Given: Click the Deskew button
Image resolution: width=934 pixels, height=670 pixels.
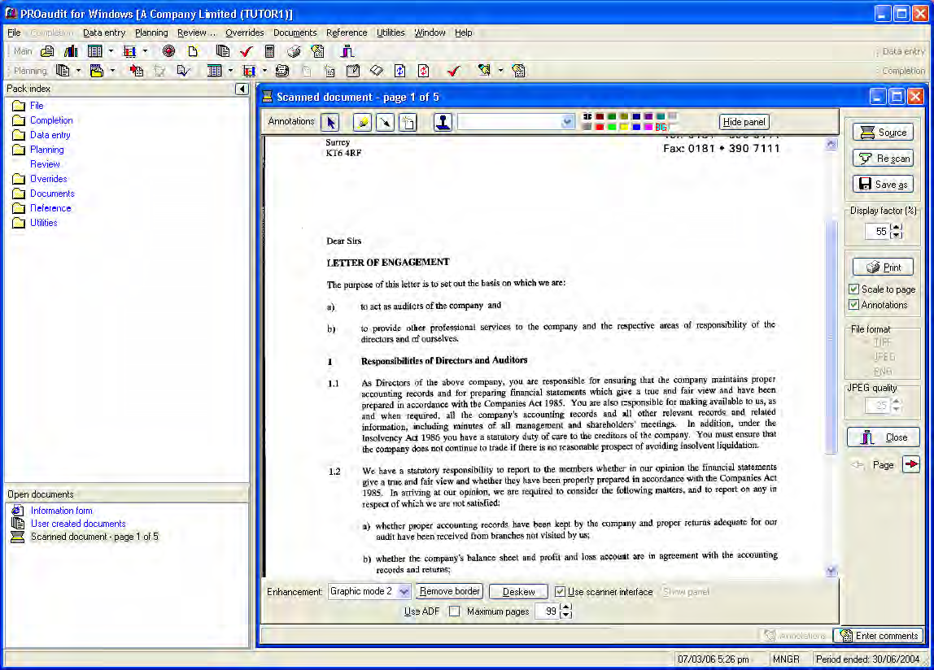Looking at the screenshot, I should point(518,591).
